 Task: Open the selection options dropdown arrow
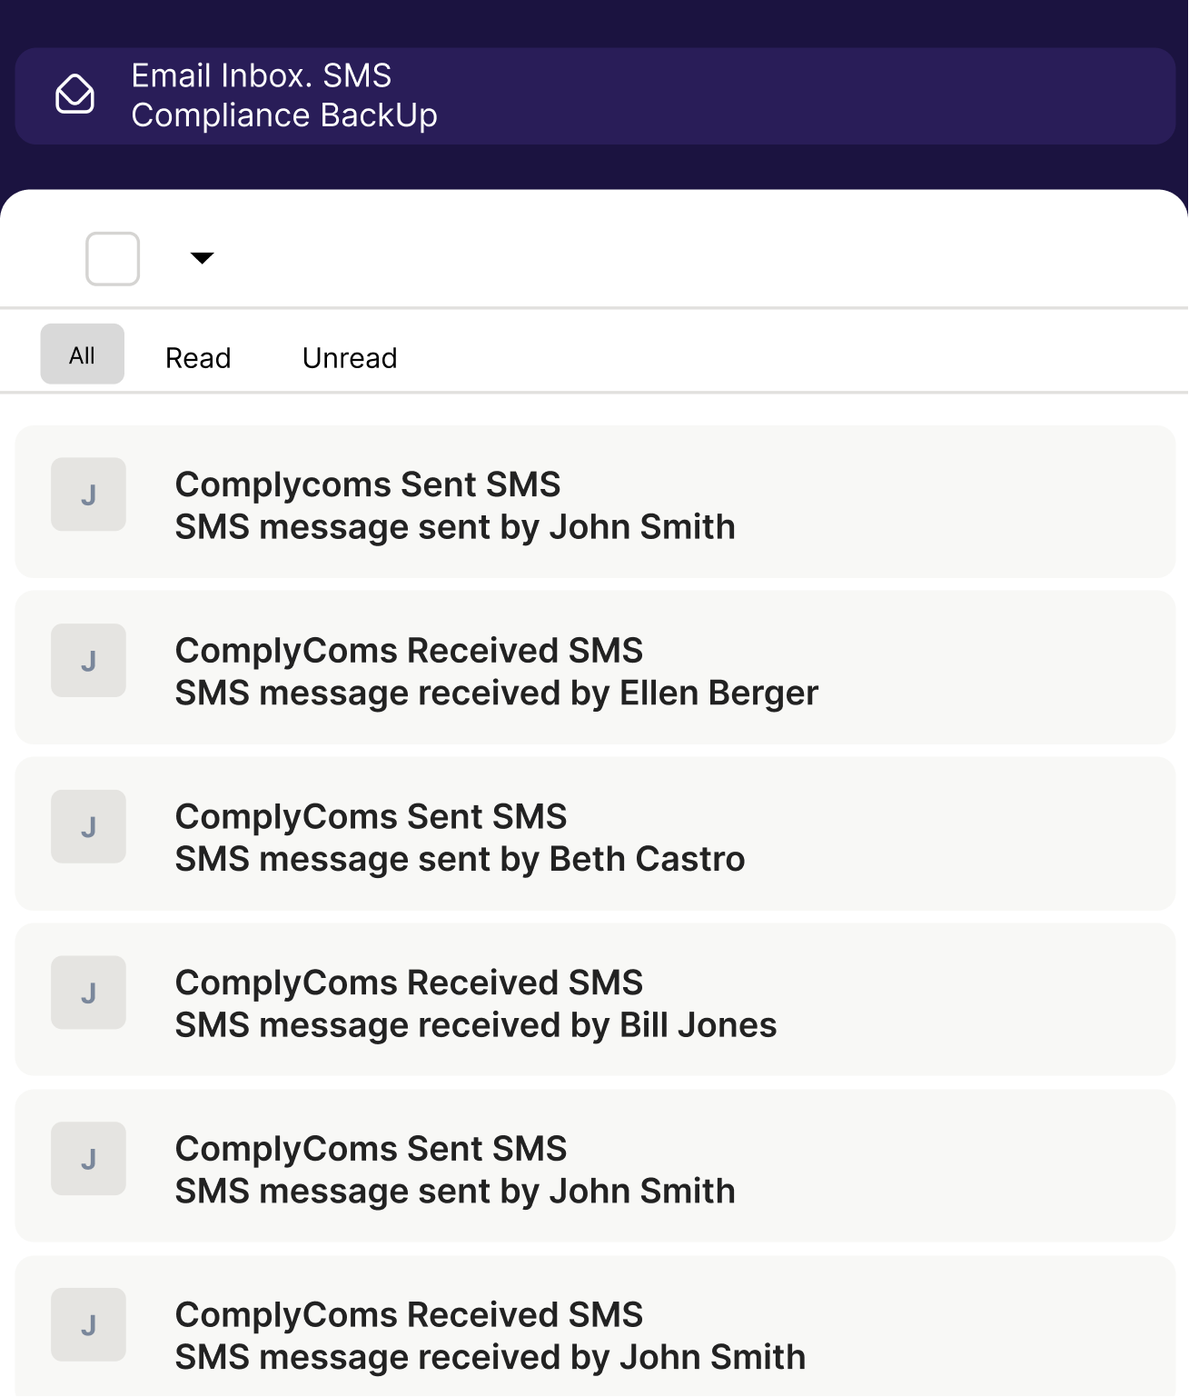202,259
